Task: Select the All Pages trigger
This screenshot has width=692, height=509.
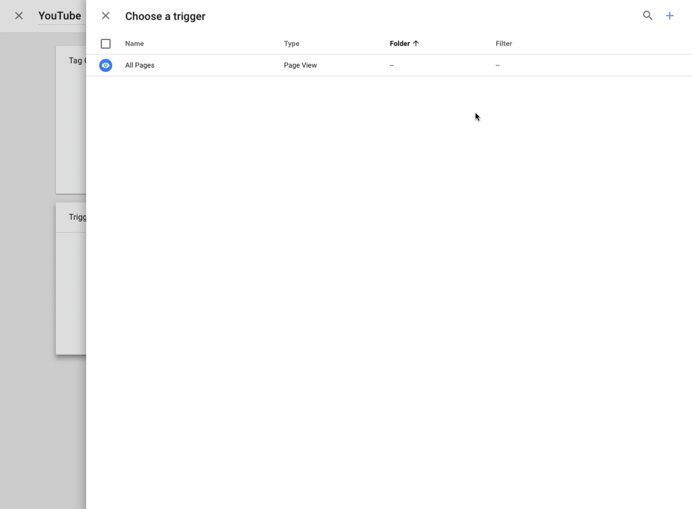Action: tap(139, 65)
